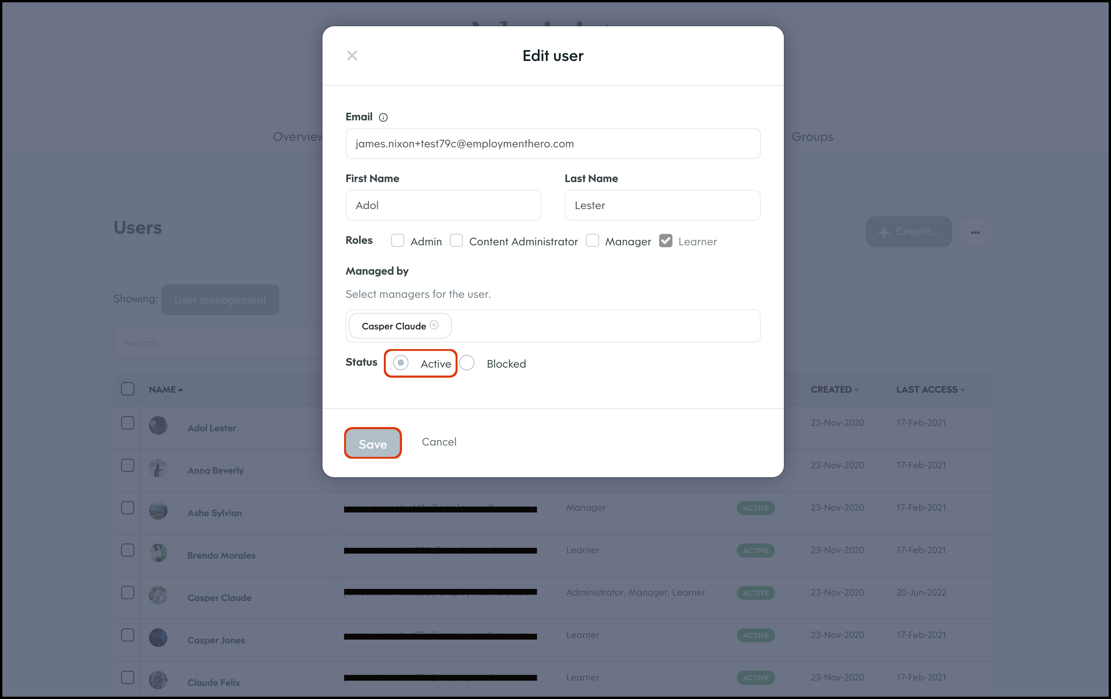Open the Anna Beverly user name
This screenshot has height=699, width=1111.
point(215,471)
